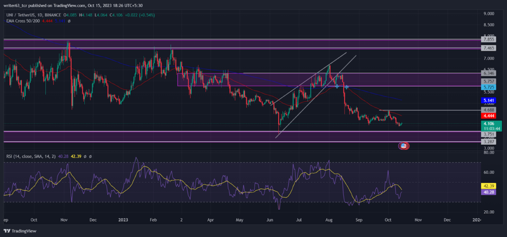
Task: Click the 4.688 price label
Action: (x=488, y=110)
